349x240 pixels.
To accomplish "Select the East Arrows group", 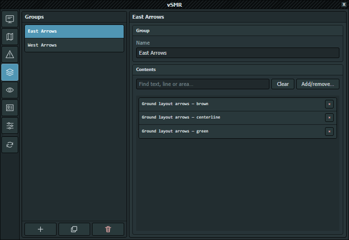I will pos(74,31).
